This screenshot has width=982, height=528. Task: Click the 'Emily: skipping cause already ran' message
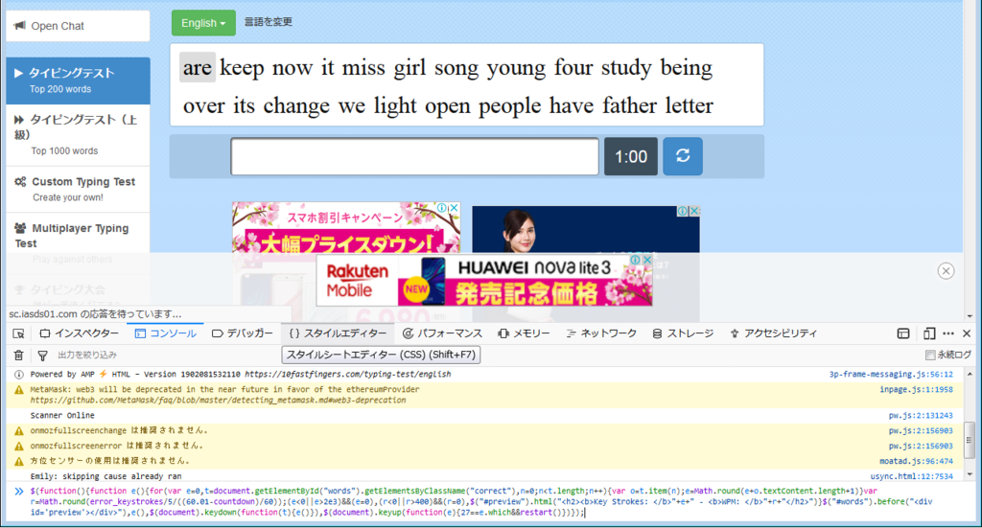point(105,476)
